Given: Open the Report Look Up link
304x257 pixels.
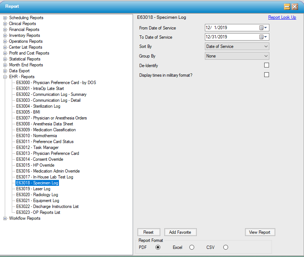Looking at the screenshot, I should (282, 17).
